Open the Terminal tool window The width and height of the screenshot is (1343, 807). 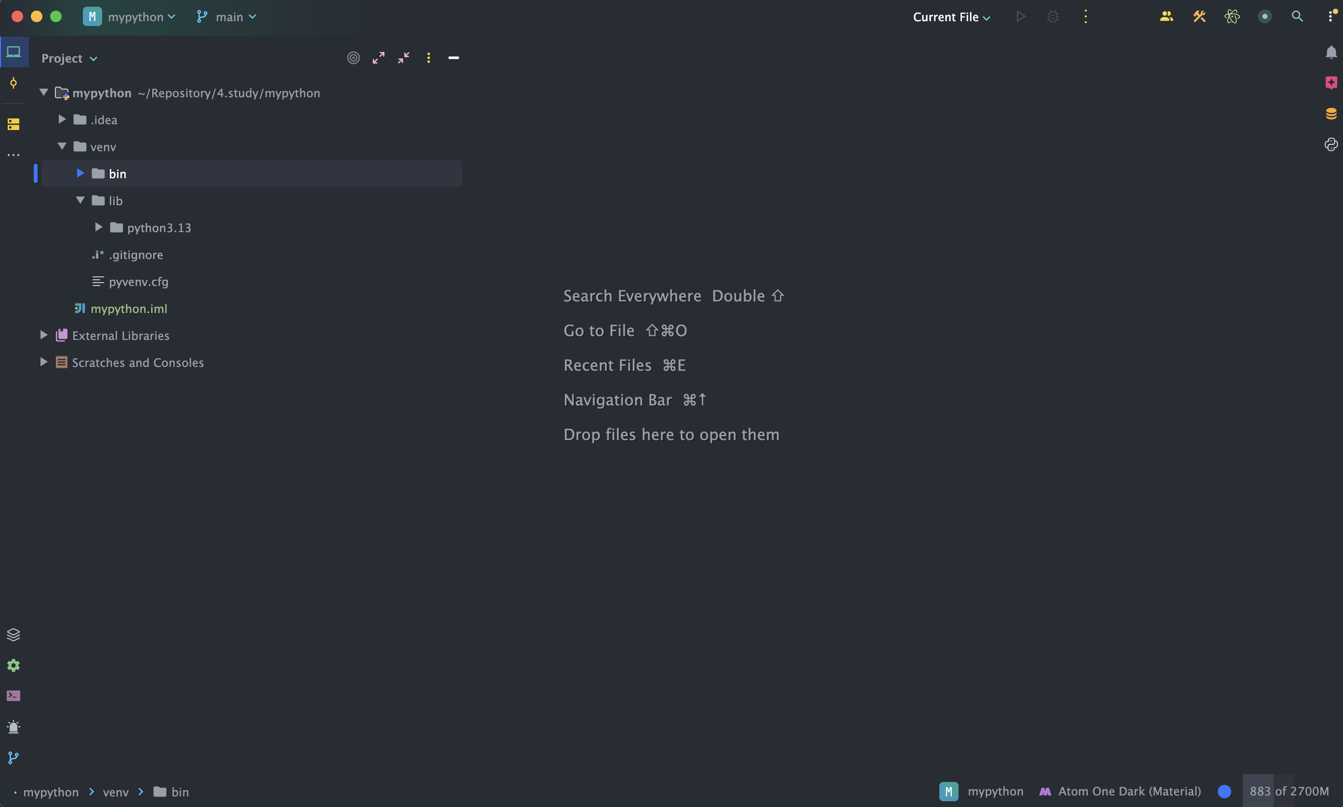click(x=13, y=696)
